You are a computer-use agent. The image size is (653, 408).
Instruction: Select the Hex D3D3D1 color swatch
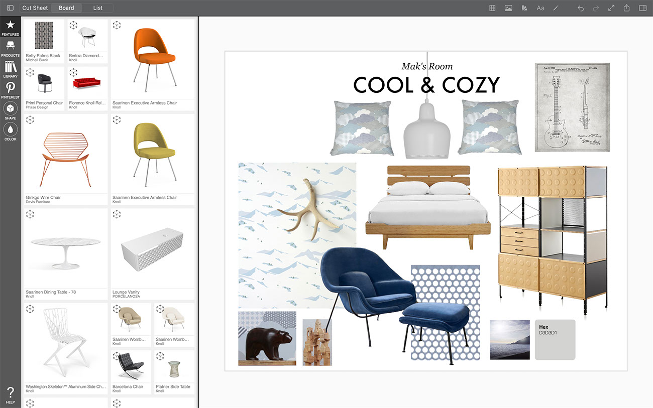pyautogui.click(x=555, y=340)
